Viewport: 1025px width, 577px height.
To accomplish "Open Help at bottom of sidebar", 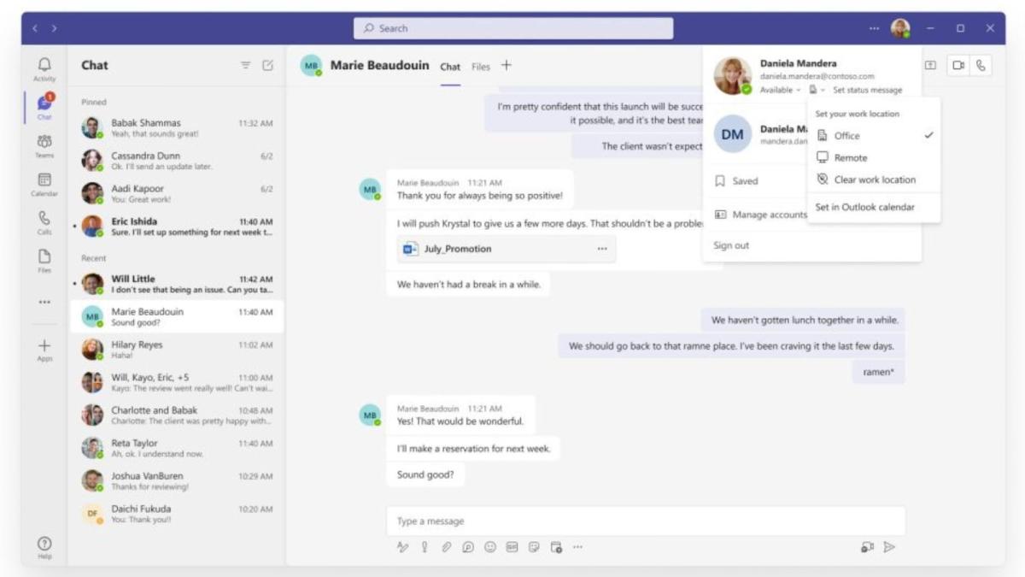I will pos(44,547).
